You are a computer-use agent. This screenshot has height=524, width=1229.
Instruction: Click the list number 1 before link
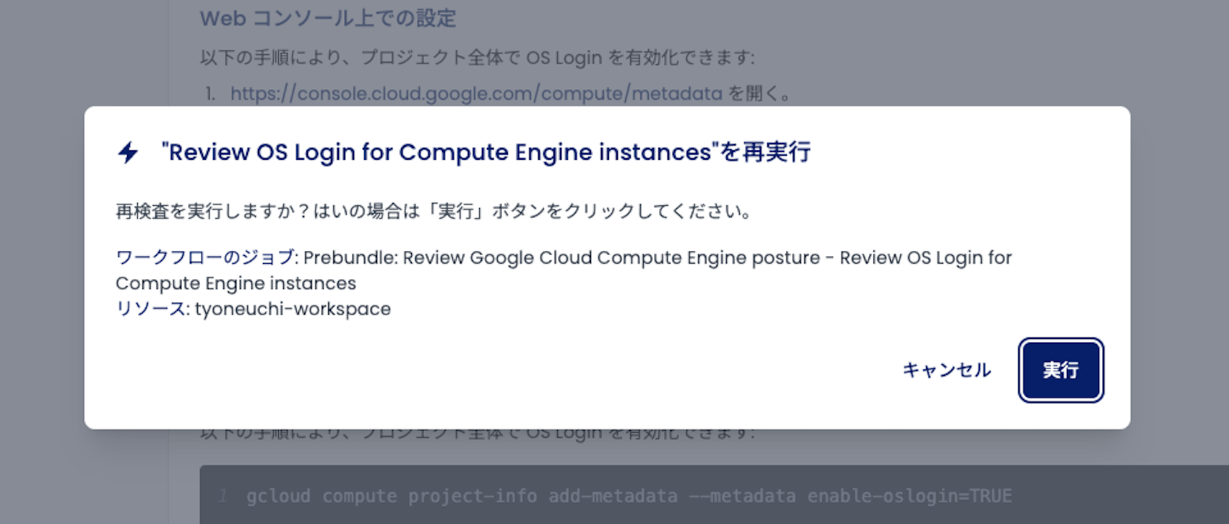click(210, 94)
